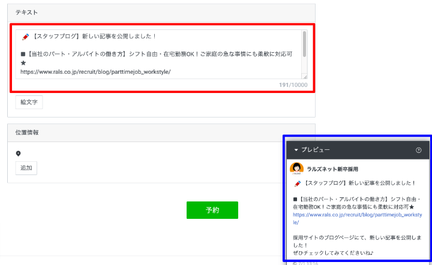Open the rals.co.jp blog link in preview
This screenshot has width=432, height=265.
pyautogui.click(x=356, y=214)
